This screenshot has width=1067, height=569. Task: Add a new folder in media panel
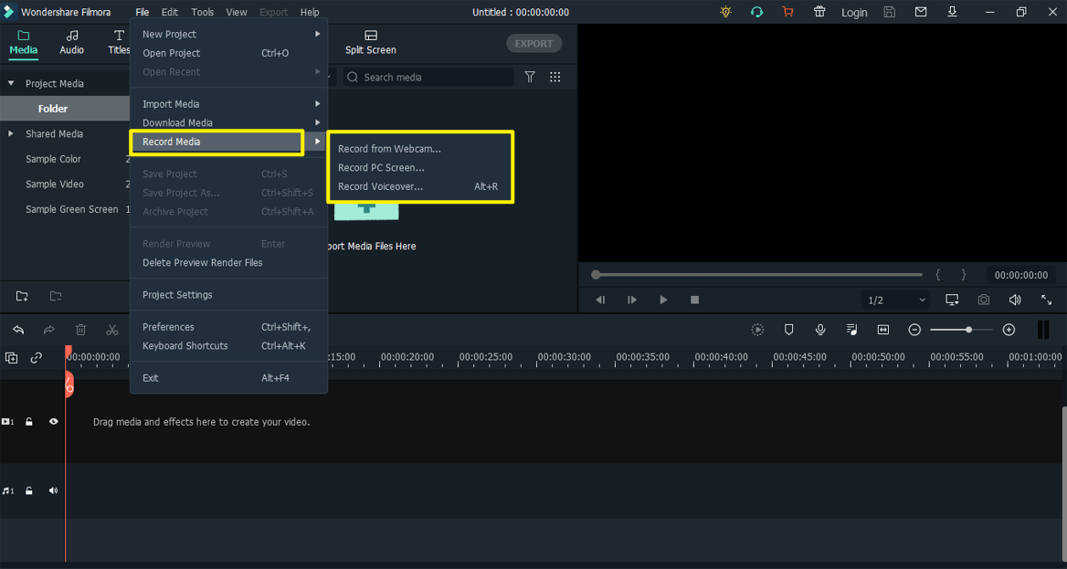point(23,295)
